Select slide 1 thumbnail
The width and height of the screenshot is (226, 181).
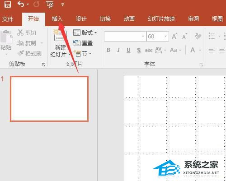(49, 99)
